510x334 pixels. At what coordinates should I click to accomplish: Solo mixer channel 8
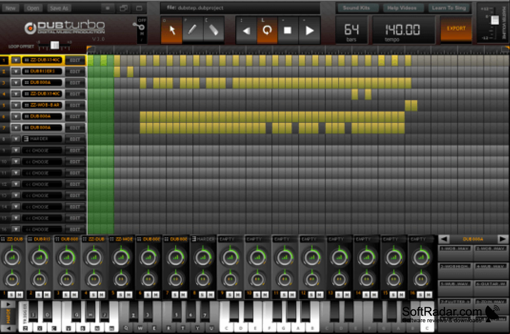coord(202,294)
